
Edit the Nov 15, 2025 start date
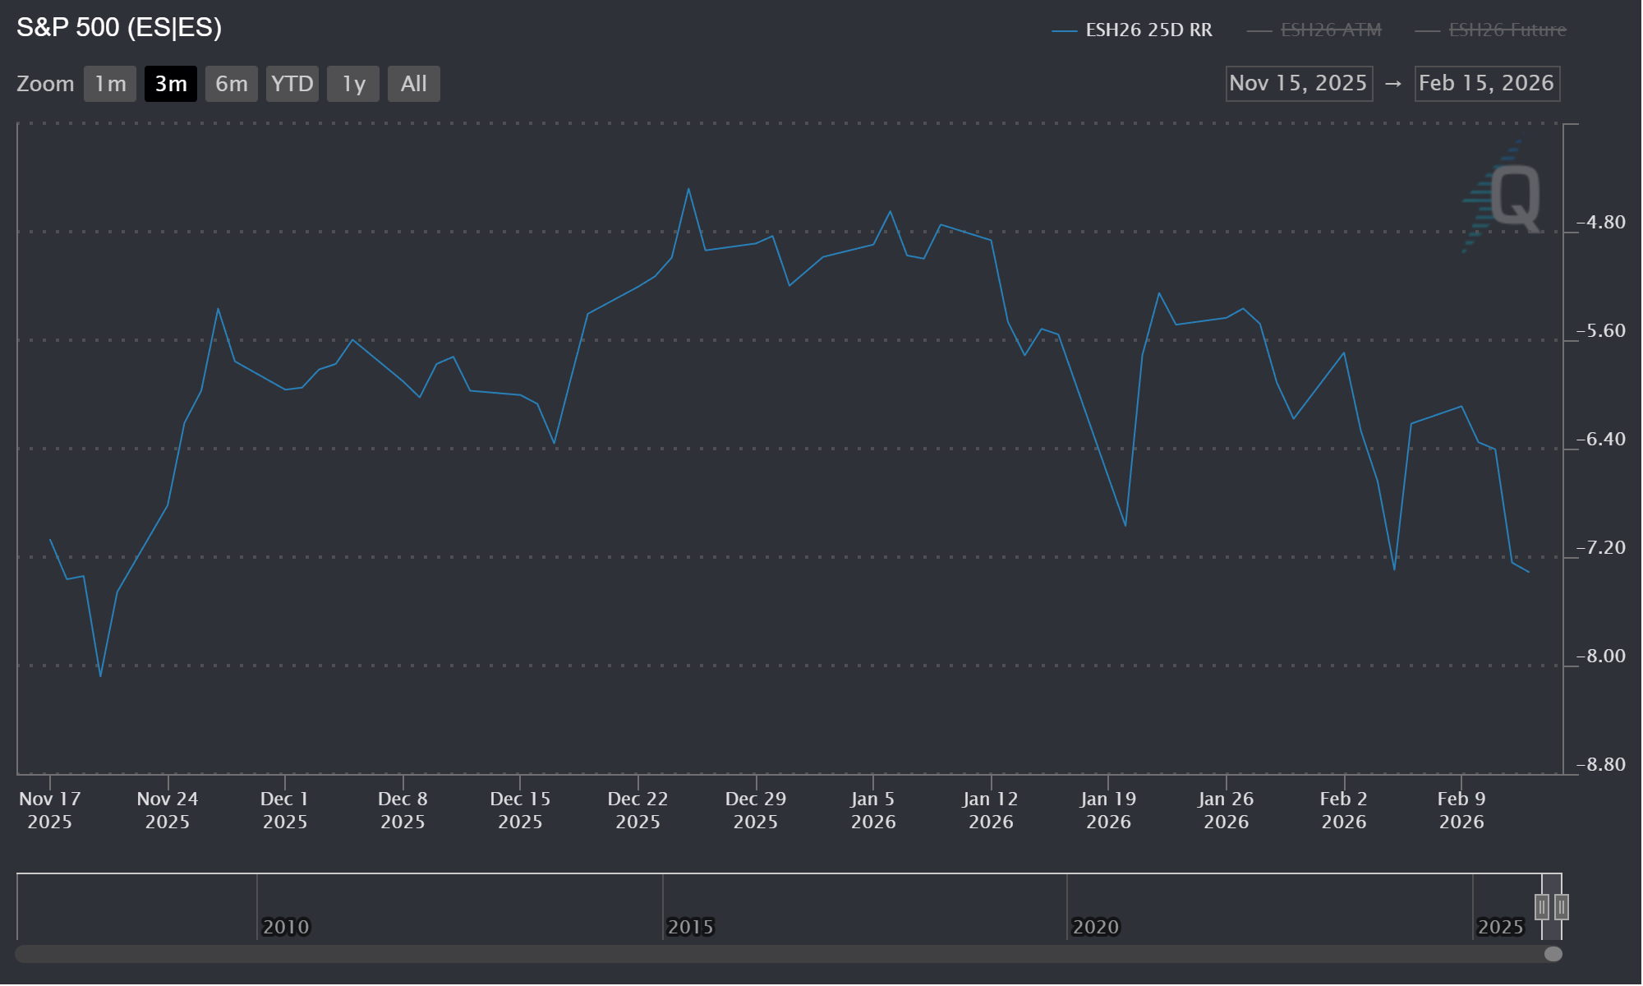[x=1299, y=84]
